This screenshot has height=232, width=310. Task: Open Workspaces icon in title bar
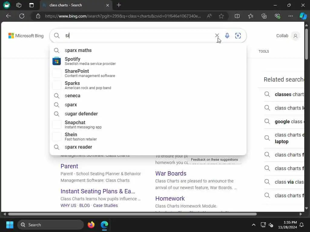[x=19, y=5]
